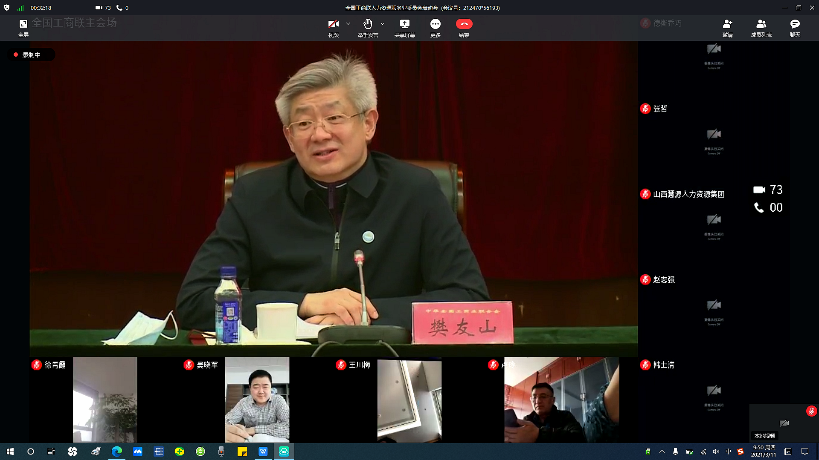Click the muted mic icon beside 韩士清

coord(645,365)
